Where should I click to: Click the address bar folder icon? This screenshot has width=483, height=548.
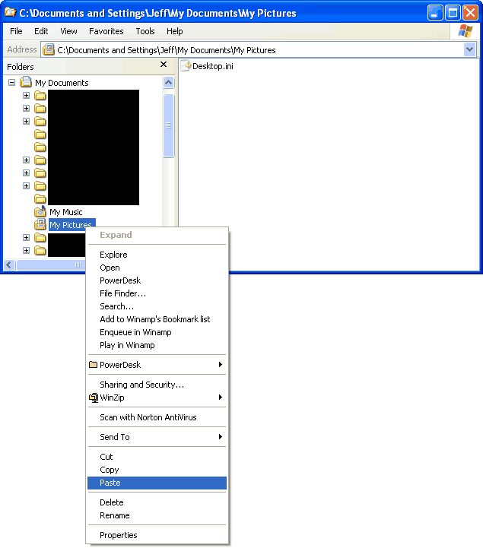tap(49, 49)
